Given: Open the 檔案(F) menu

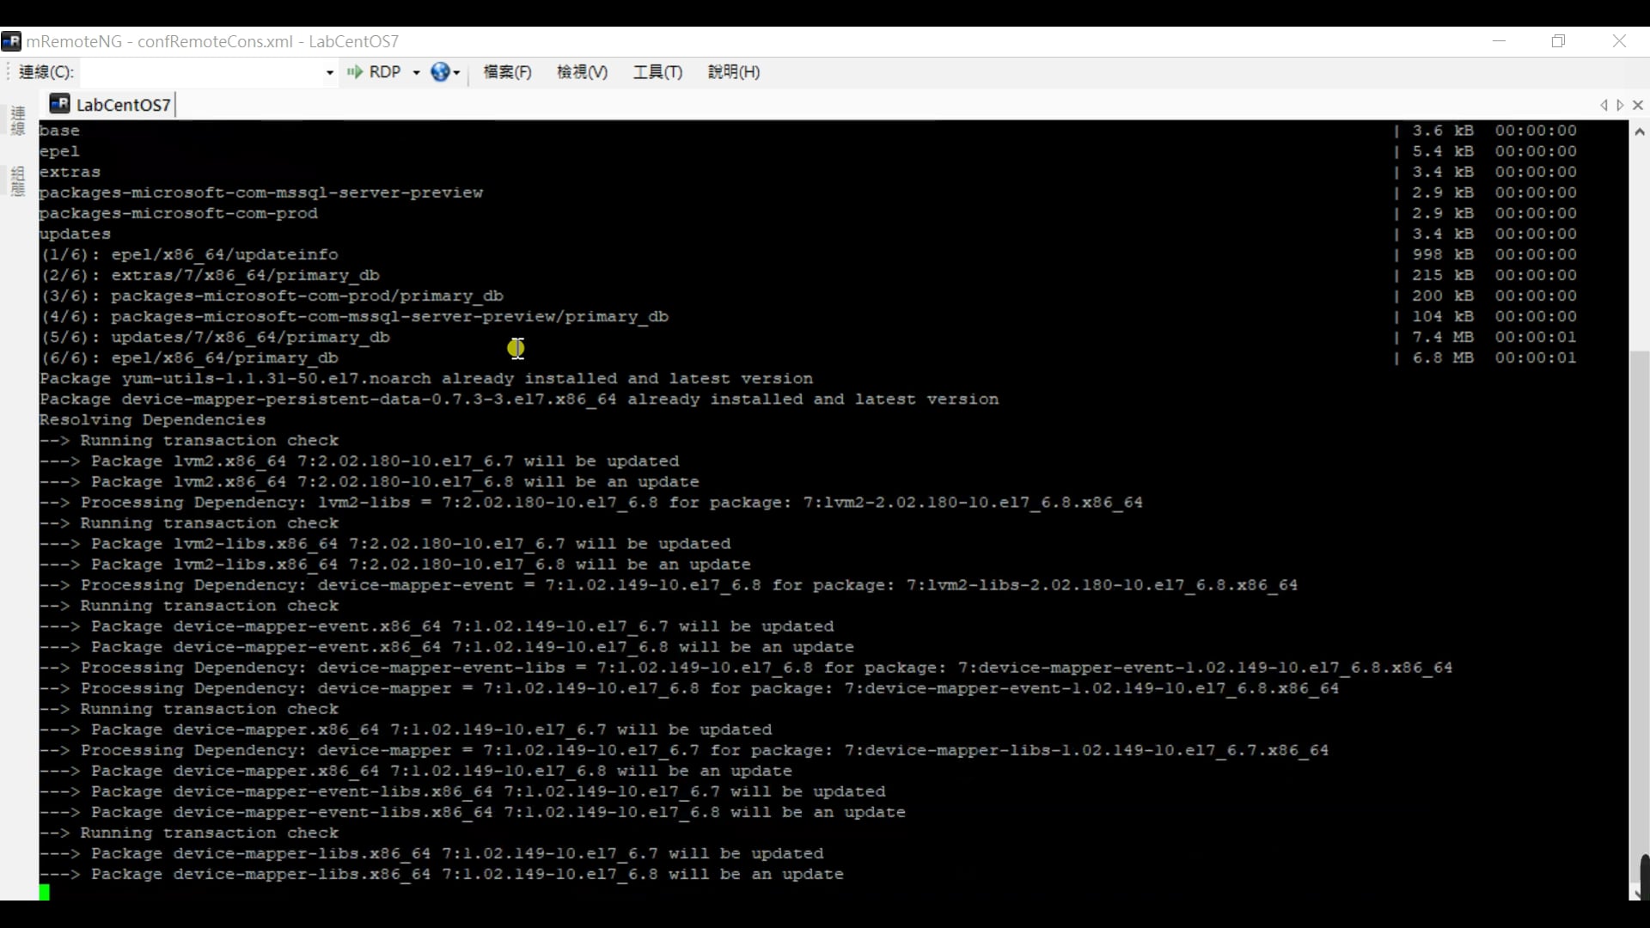Looking at the screenshot, I should pos(507,72).
